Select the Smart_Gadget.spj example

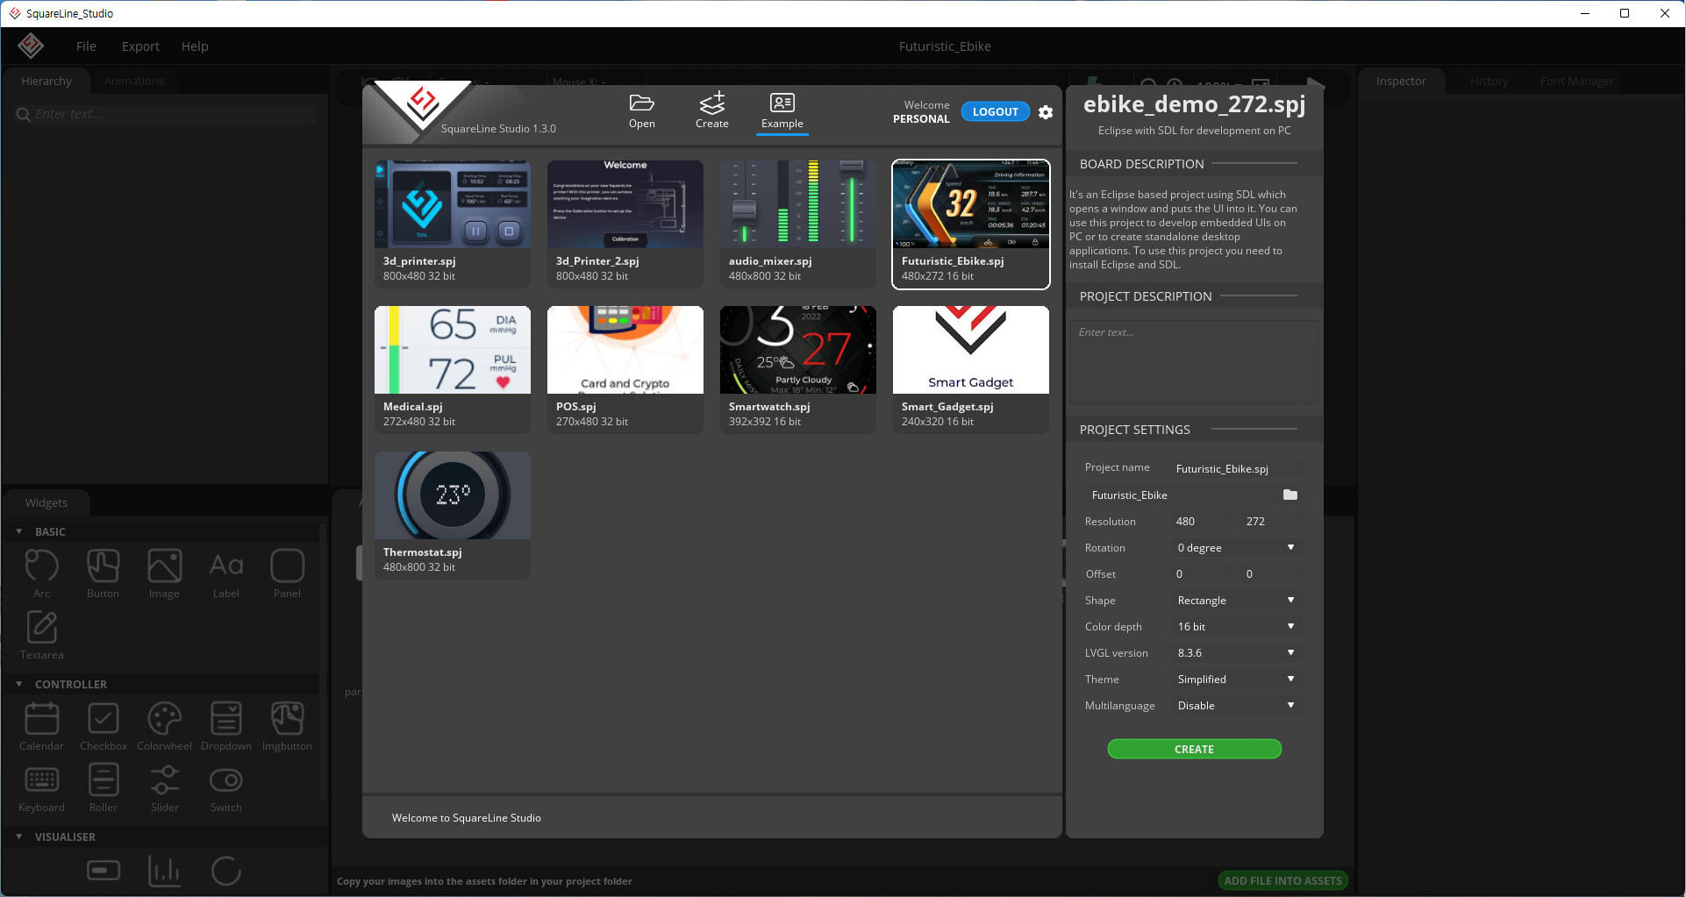[971, 369]
